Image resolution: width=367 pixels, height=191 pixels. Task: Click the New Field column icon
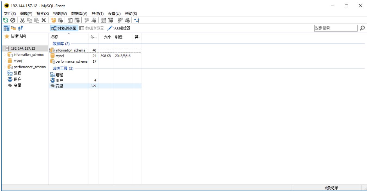103,20
